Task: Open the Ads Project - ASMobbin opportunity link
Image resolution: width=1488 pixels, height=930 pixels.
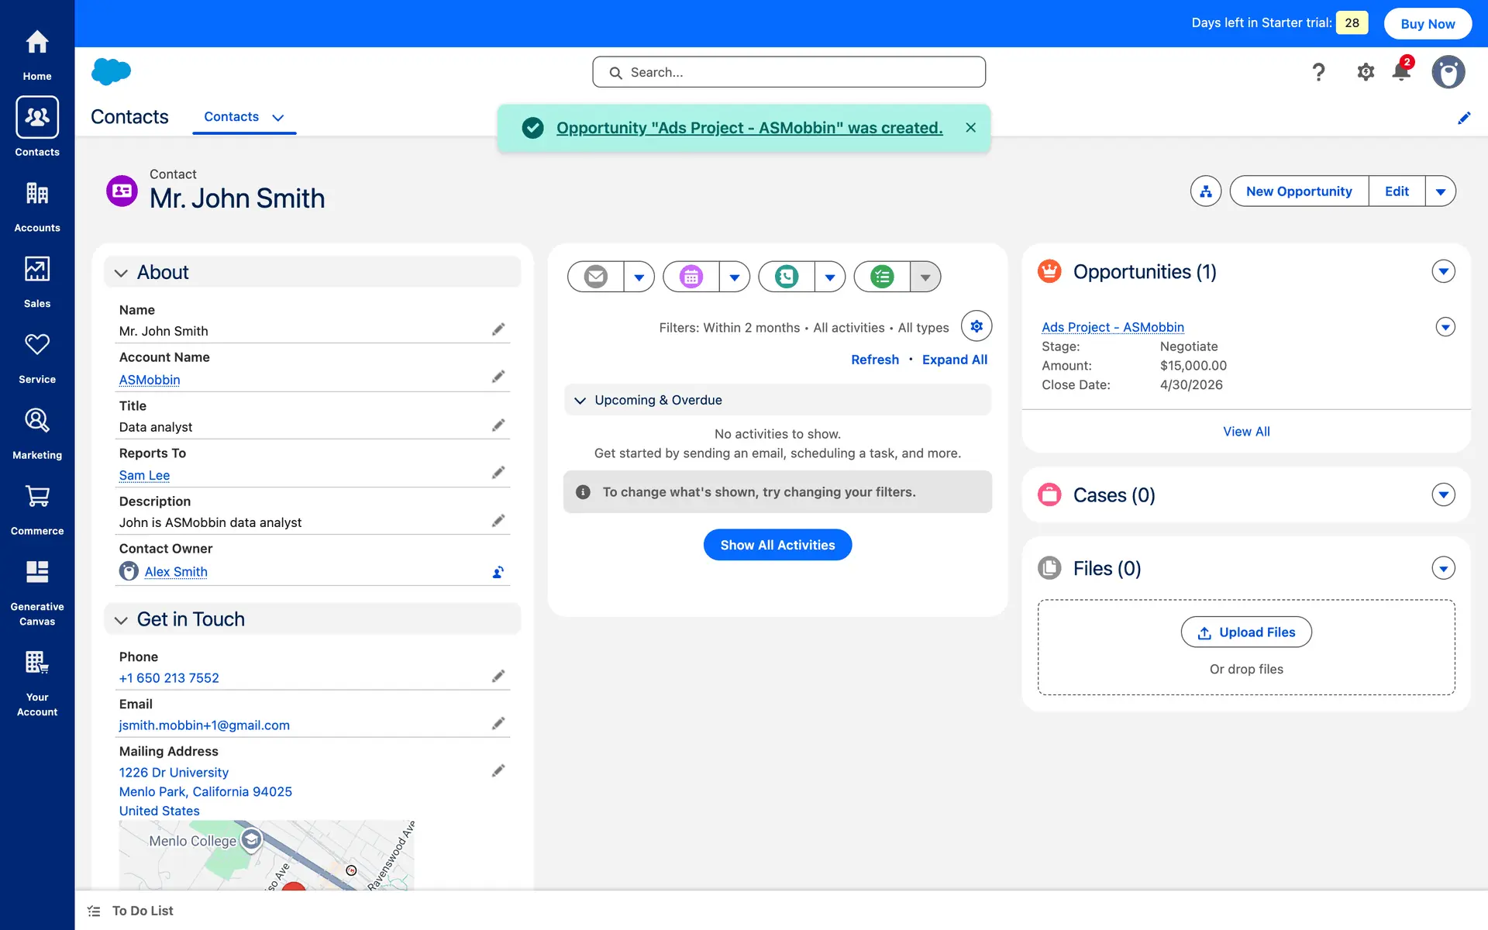Action: click(1112, 327)
